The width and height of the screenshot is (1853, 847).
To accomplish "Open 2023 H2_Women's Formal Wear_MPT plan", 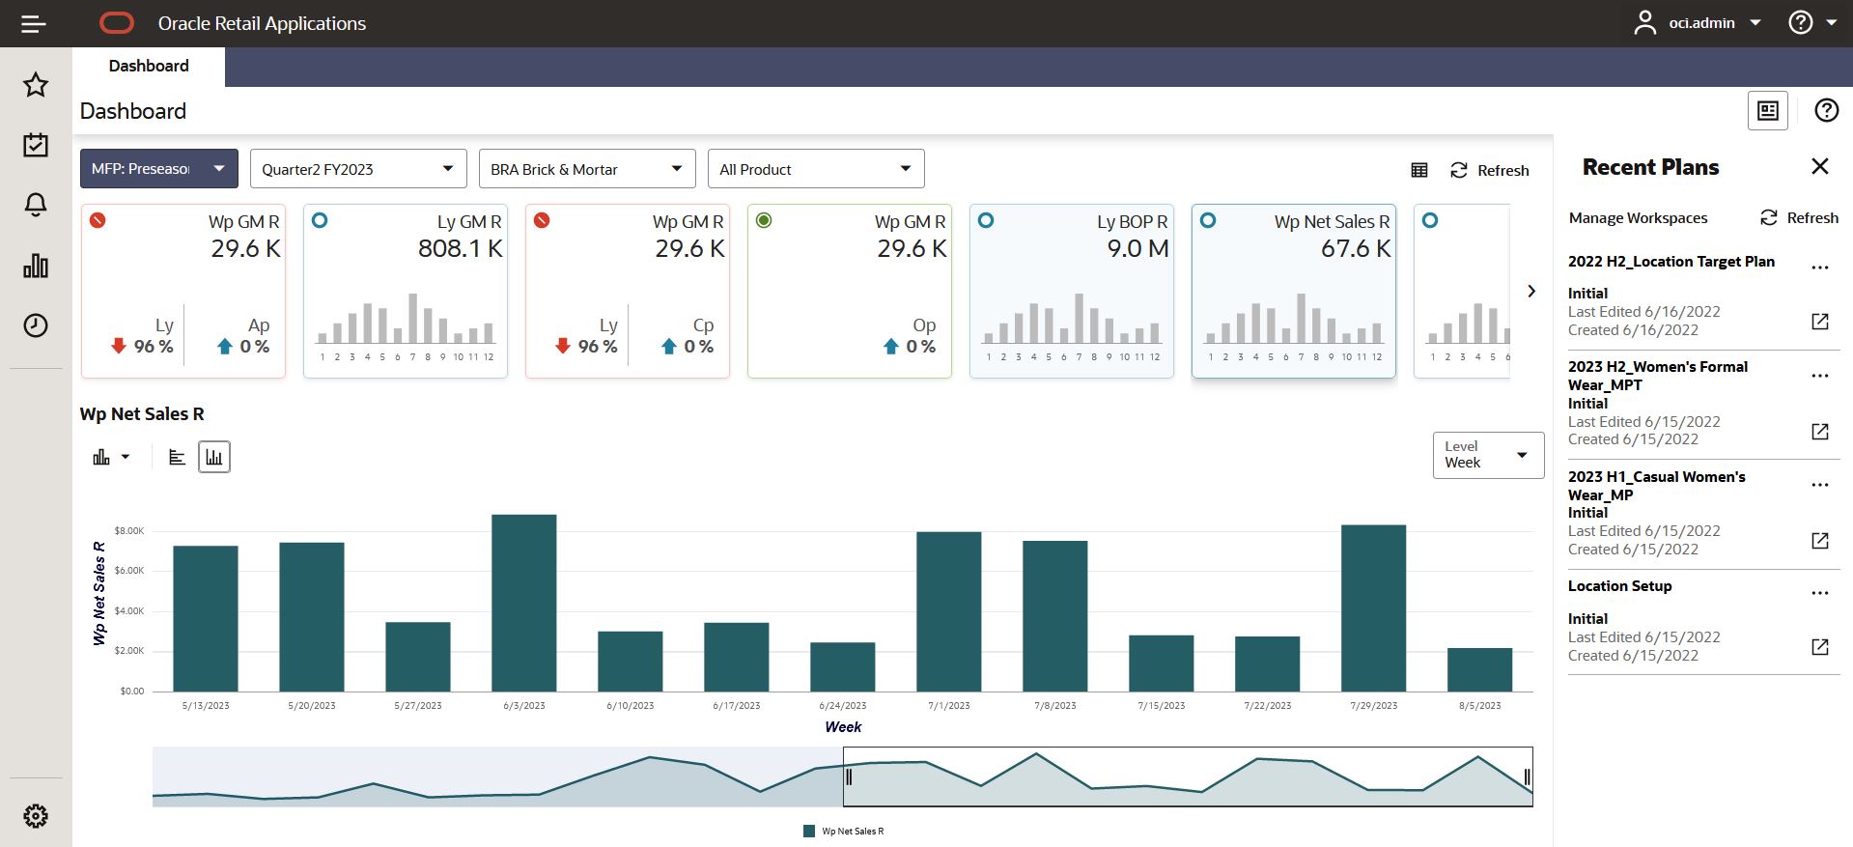I will coord(1657,376).
